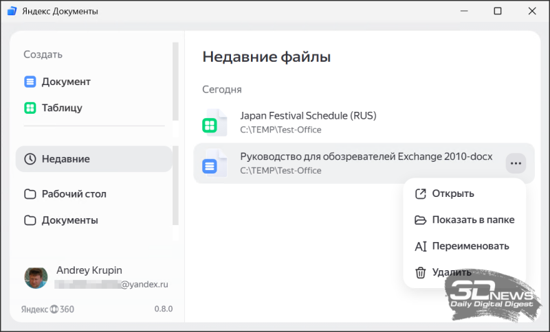550x332 pixels.
Task: Click the clock icon next to Недавние
Action: 30,159
